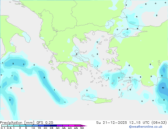The height and width of the screenshot is (129, 168).
Task: Click the 0.1–0.5 mm legend swatch
Action: pyautogui.click(x=5, y=126)
